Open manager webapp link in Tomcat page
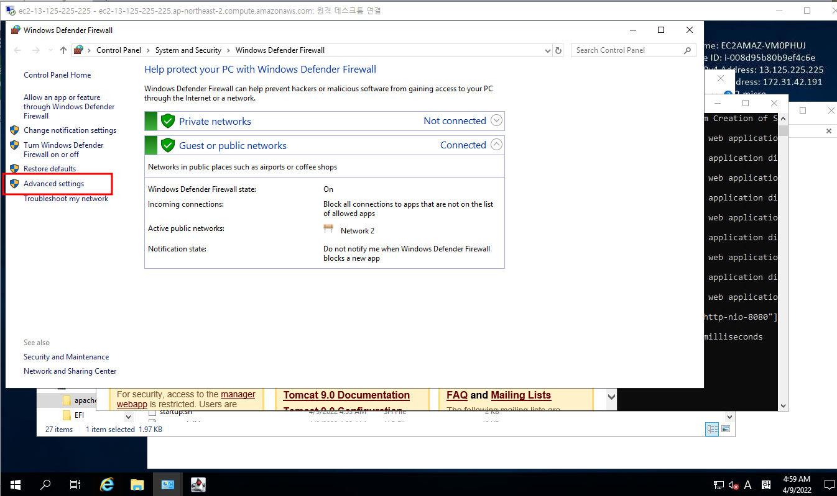The image size is (837, 496). coord(238,394)
